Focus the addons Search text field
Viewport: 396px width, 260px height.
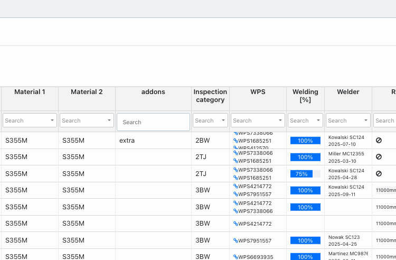click(153, 122)
